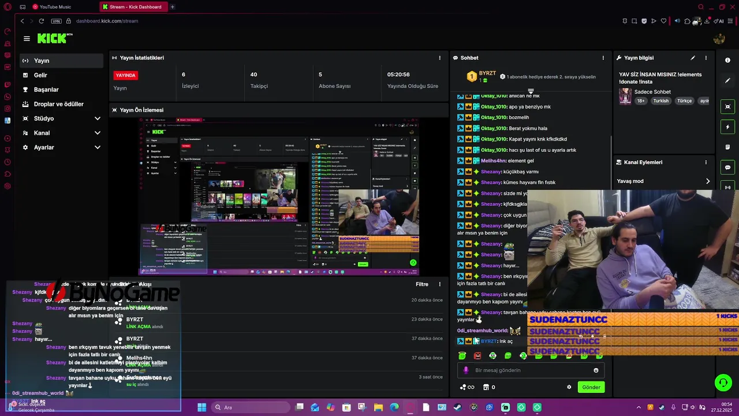
Task: Toggle the stream preview panel icon
Action: point(727,107)
